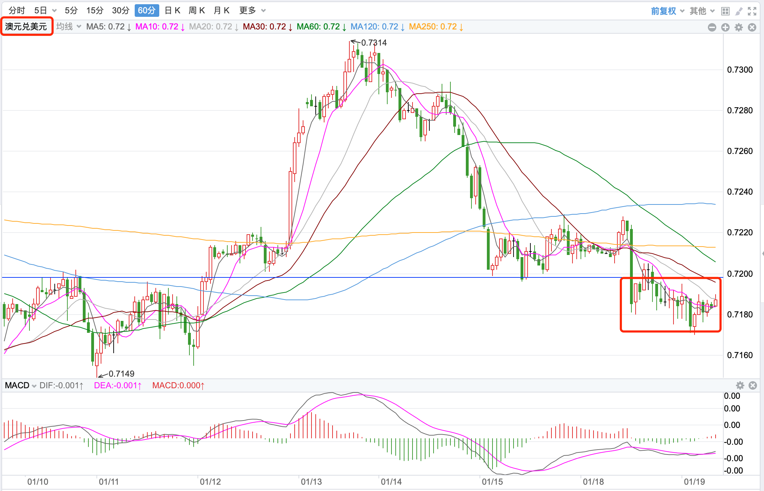
Task: Open MACD panel settings gear
Action: (x=740, y=385)
